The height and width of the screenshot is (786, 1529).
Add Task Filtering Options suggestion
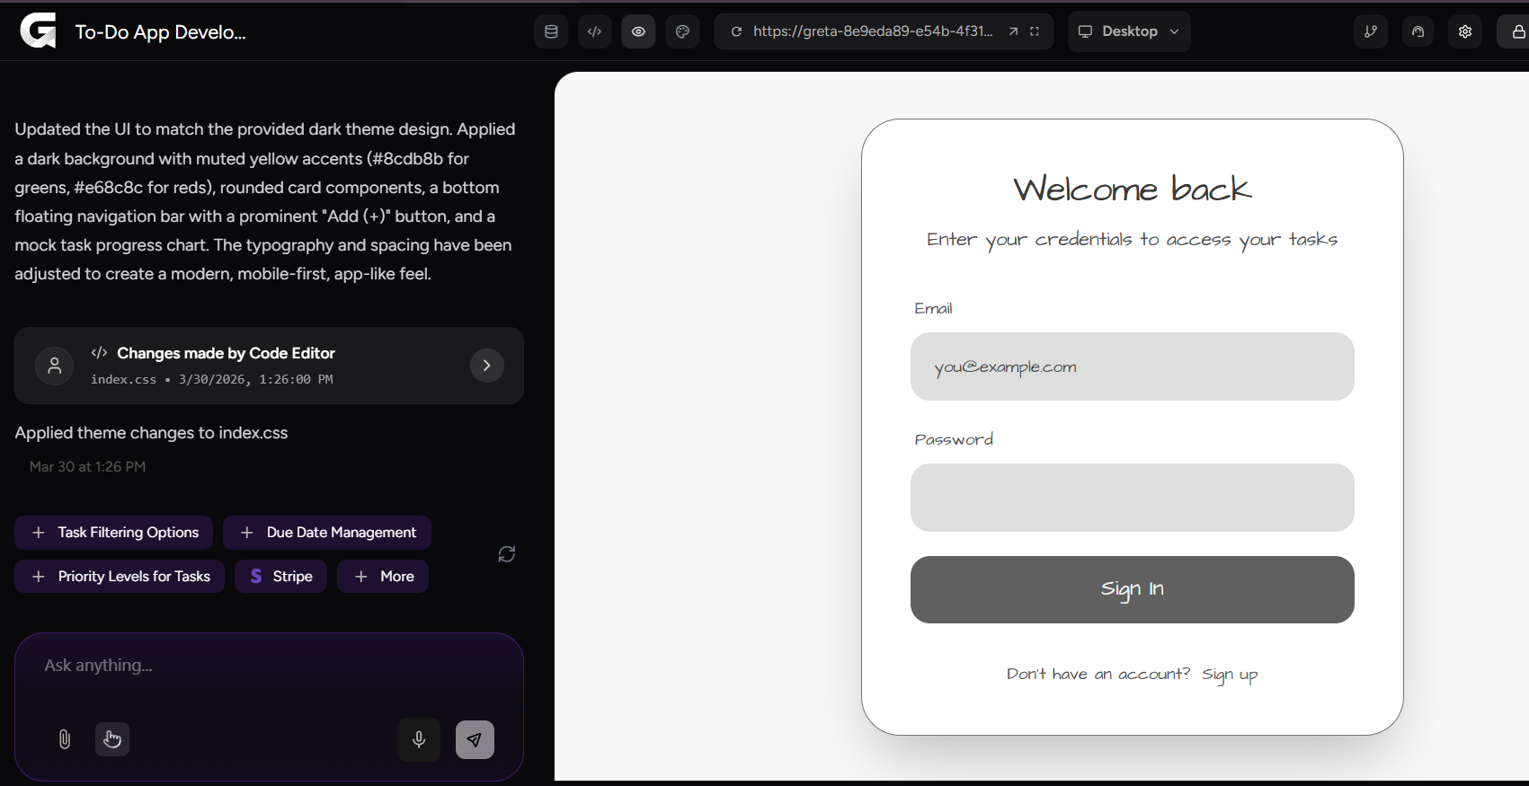coord(113,533)
